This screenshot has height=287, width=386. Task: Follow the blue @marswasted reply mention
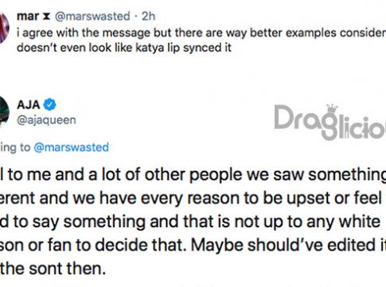72,147
